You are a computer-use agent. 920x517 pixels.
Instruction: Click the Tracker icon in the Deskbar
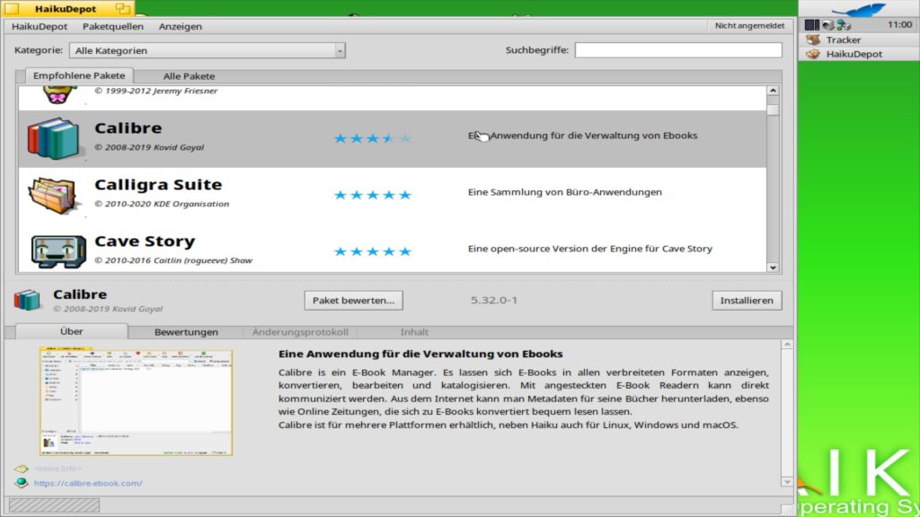(813, 39)
